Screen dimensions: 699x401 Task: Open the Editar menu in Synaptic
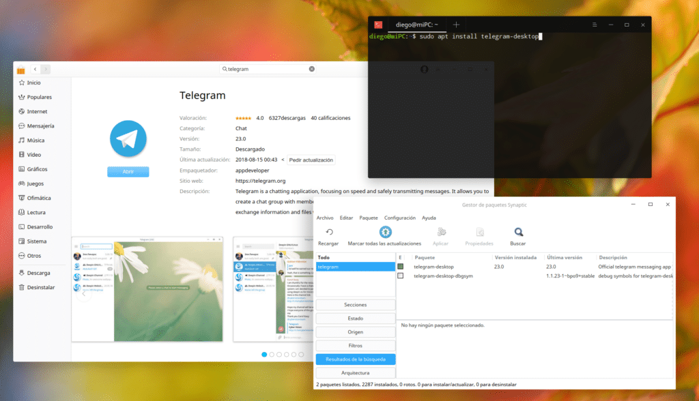click(346, 218)
